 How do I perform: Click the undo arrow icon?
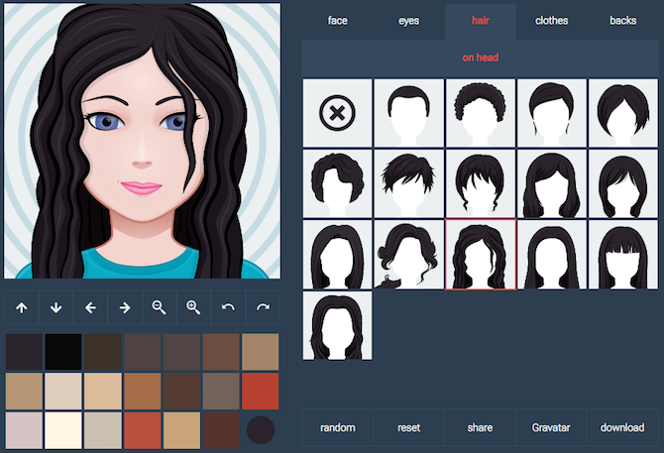228,308
